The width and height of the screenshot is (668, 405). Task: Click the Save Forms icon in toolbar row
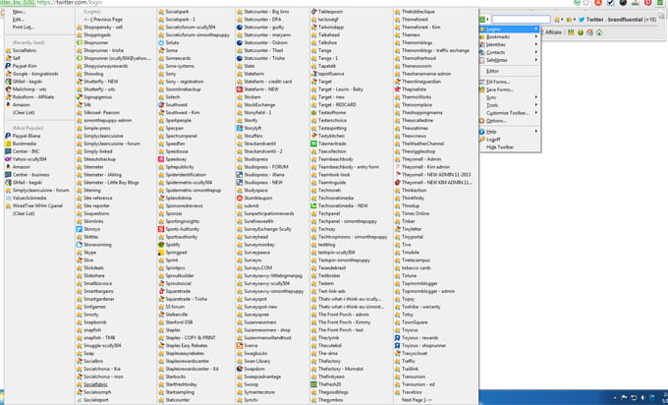571,32
